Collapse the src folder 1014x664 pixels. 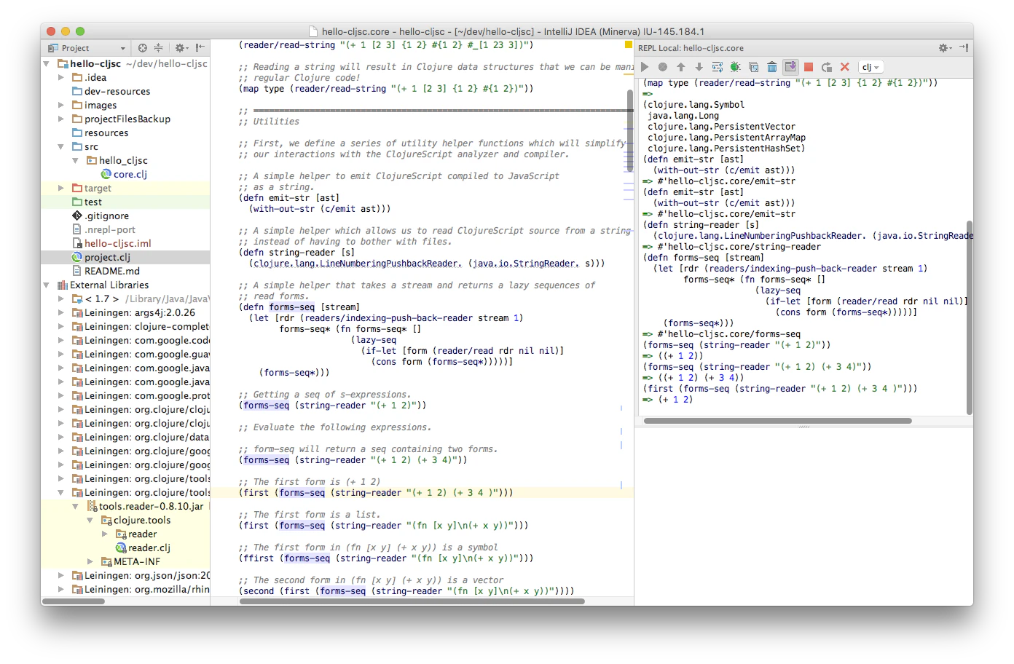62,146
